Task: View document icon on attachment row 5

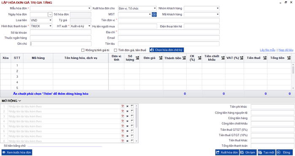Action: tap(132, 126)
